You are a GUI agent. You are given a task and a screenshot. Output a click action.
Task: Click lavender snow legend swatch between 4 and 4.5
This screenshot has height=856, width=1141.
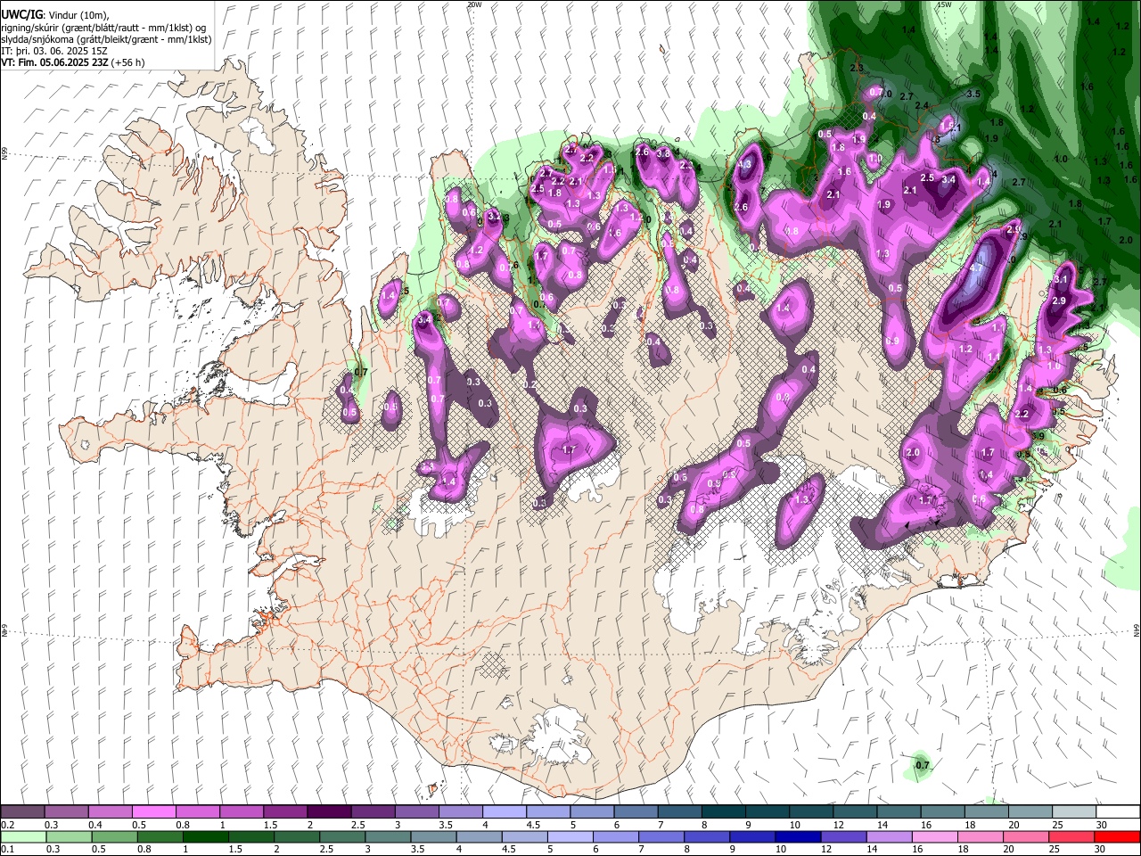click(503, 812)
